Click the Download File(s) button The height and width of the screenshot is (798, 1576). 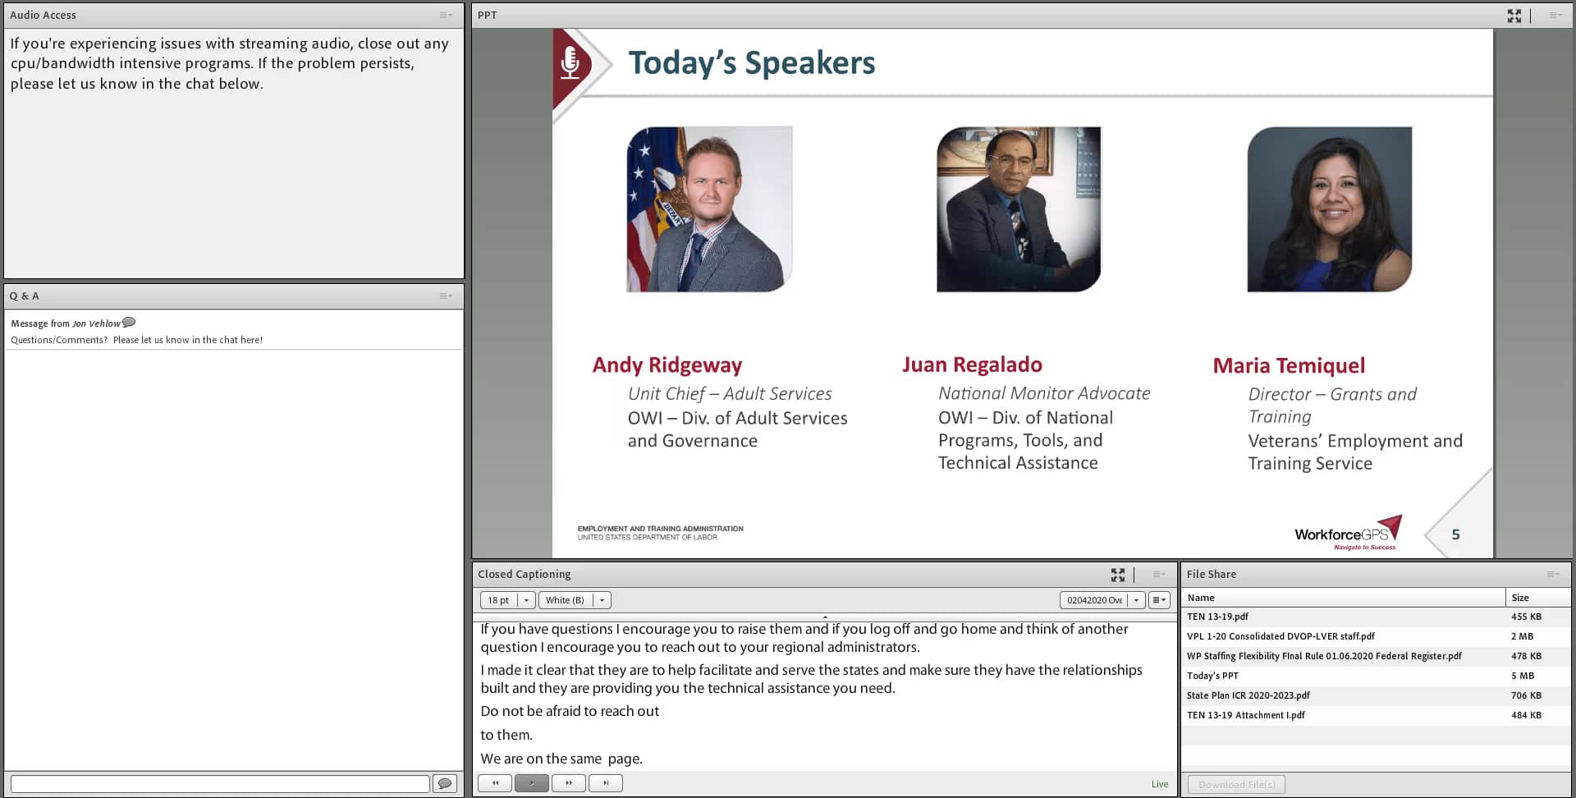1235,784
